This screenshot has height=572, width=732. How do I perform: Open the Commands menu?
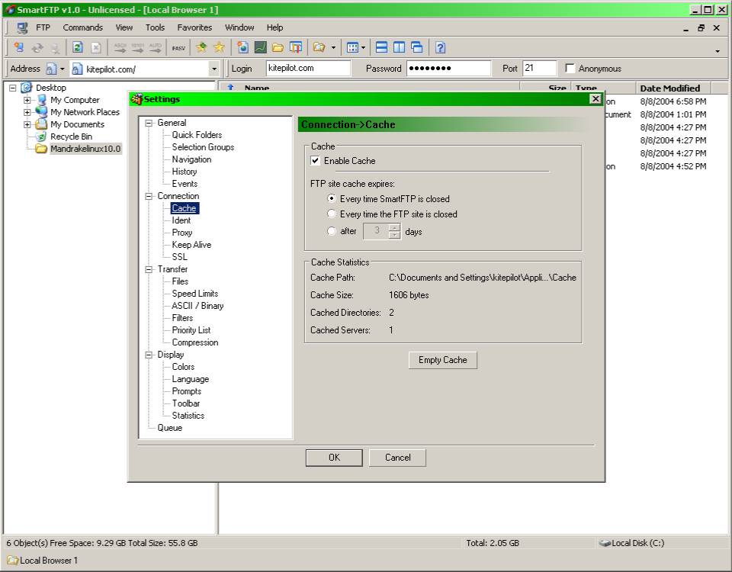82,27
